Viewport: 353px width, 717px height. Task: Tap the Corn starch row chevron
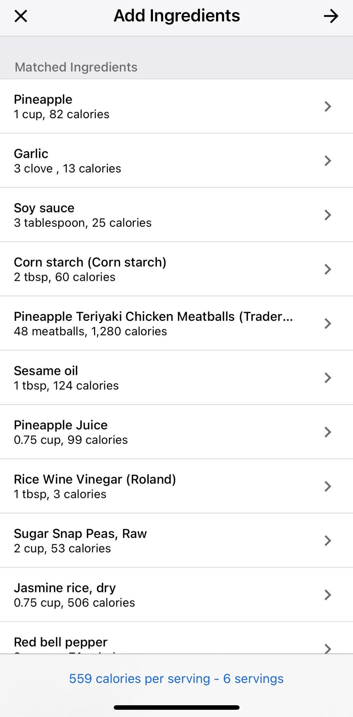328,269
